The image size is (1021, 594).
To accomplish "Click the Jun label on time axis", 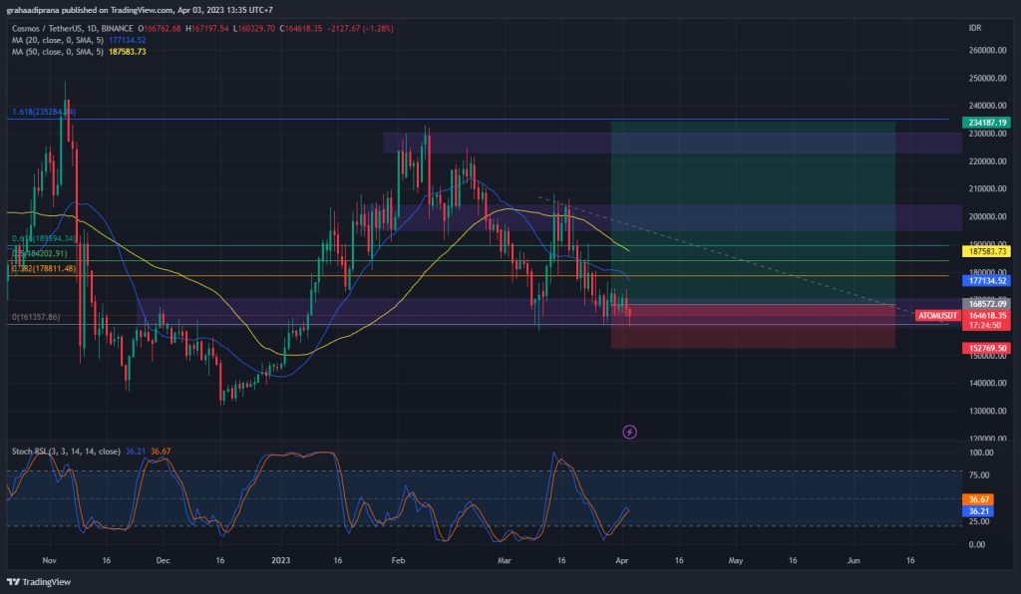I will [853, 560].
